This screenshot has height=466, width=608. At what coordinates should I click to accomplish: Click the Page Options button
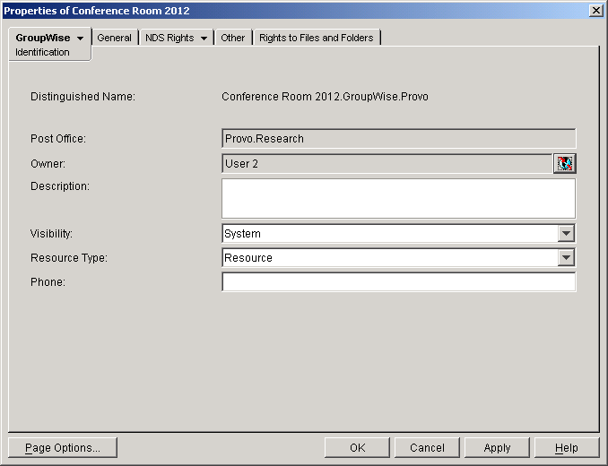(x=63, y=448)
